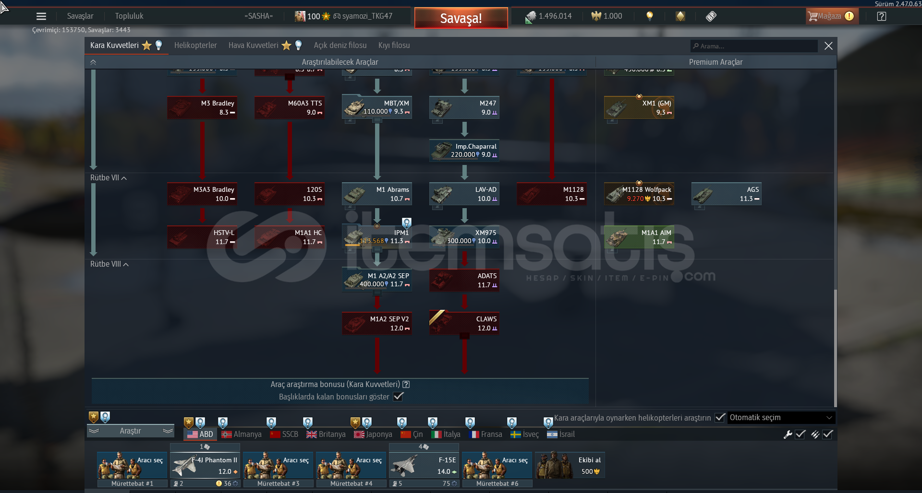
Task: Select the M1 A2/A2 SEP vehicle
Action: point(377,280)
